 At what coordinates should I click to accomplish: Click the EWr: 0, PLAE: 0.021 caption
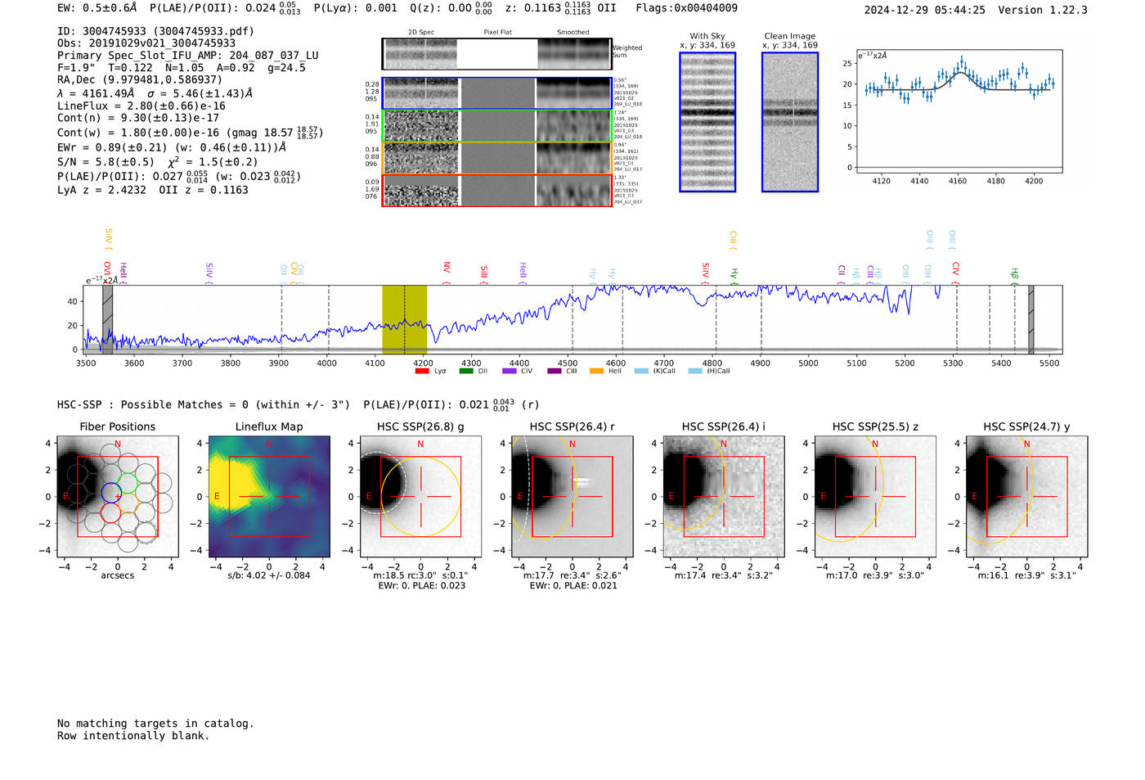click(x=573, y=586)
